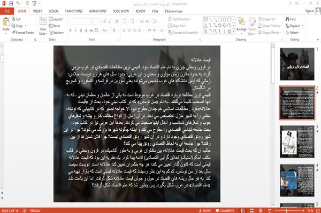Expand the Section dropdown
The height and width of the screenshot is (213, 321).
tap(57, 33)
